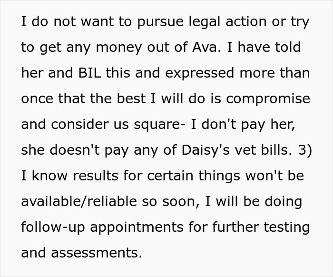Click the word "square-"
The image size is (333, 277).
pos(160,125)
